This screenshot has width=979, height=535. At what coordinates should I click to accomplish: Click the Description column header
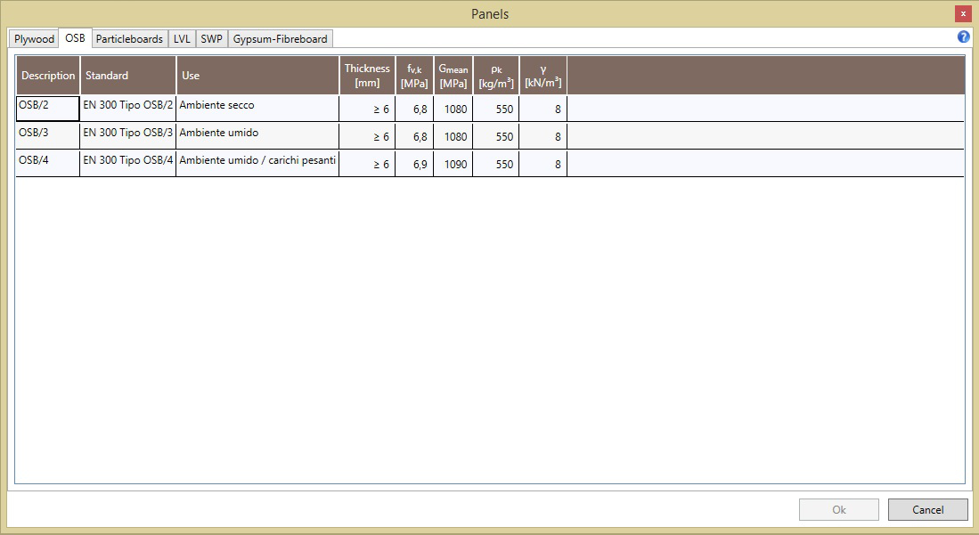48,76
